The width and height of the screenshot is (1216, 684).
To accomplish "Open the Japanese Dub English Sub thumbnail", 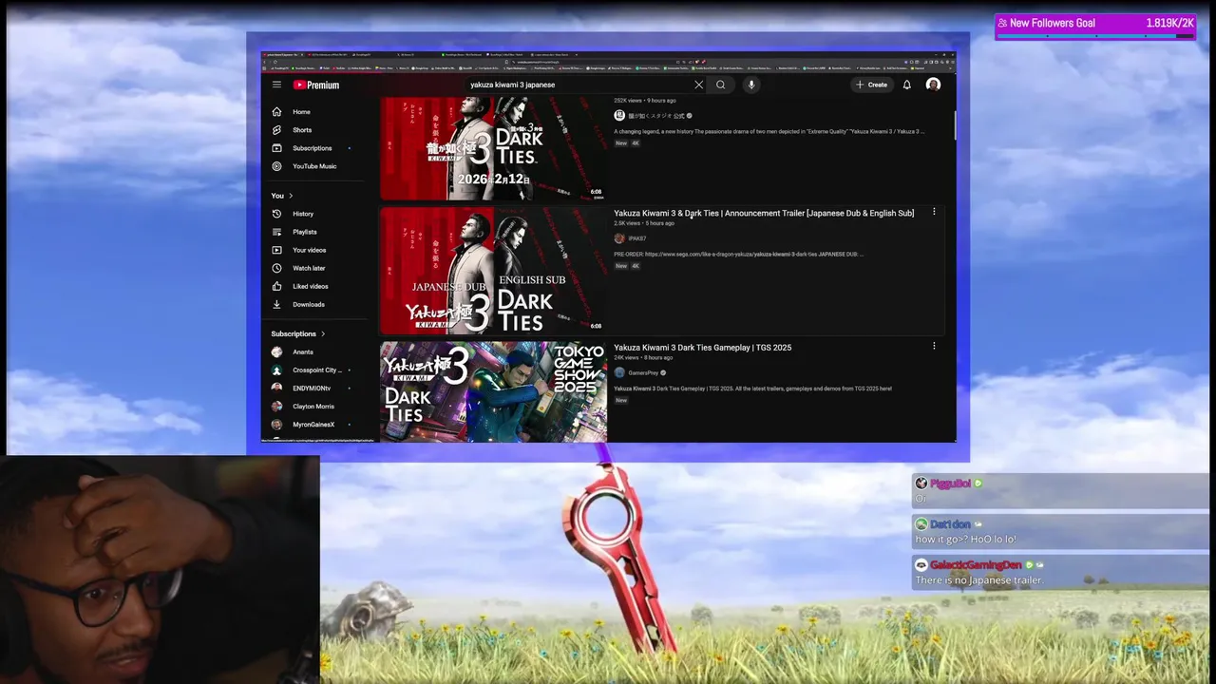I will pos(493,271).
